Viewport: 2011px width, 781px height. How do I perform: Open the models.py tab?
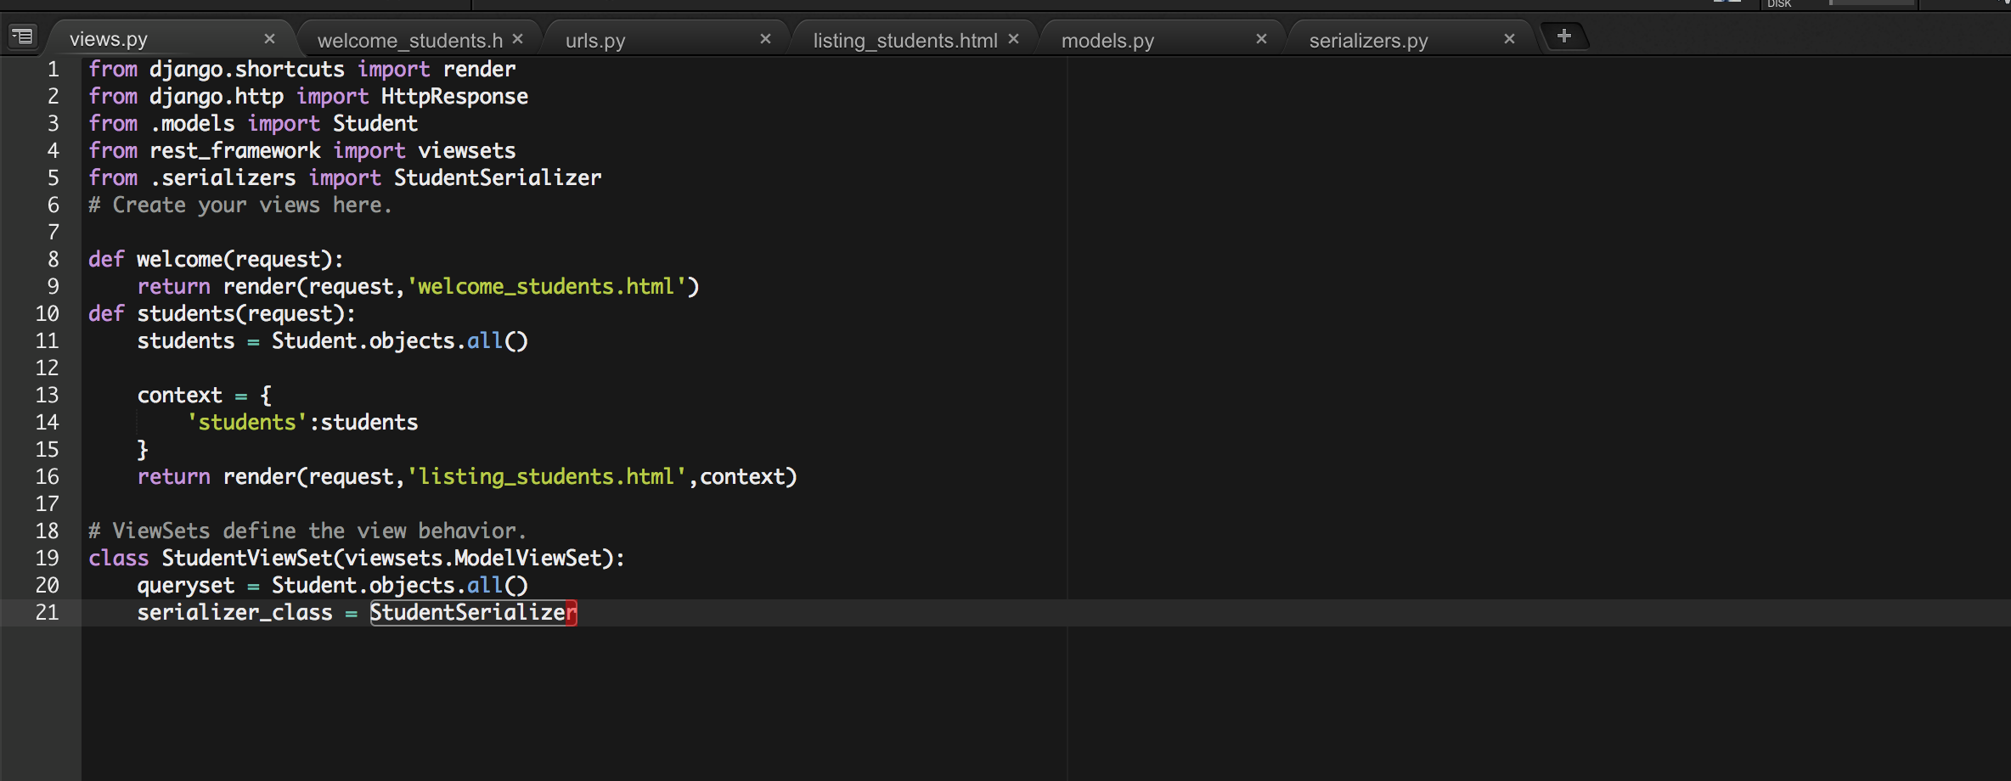coord(1107,41)
